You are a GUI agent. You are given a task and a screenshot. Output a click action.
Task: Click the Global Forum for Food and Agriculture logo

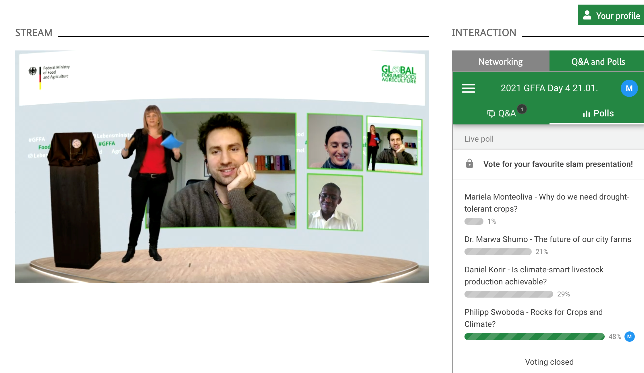[x=399, y=74]
